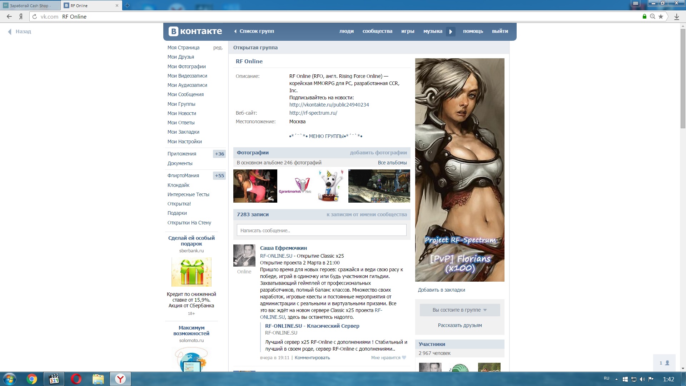
Task: Open the downloads arrow icon
Action: [x=676, y=16]
